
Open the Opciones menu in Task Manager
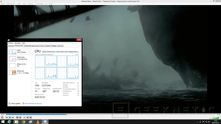[x=17, y=43]
